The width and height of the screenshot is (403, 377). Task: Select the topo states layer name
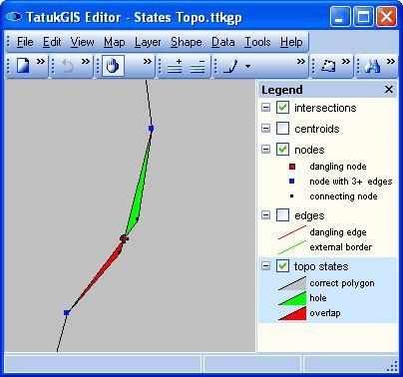coord(321,266)
